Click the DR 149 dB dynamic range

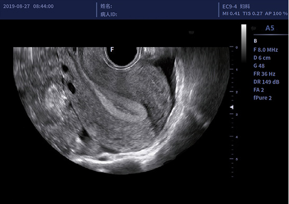(266, 82)
